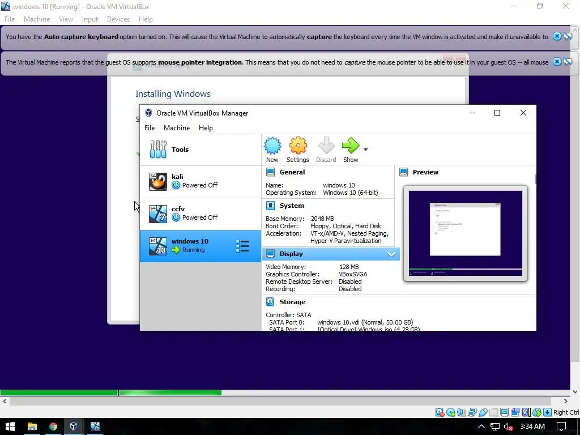Click the recording status icon
The image size is (580, 435).
(515, 412)
